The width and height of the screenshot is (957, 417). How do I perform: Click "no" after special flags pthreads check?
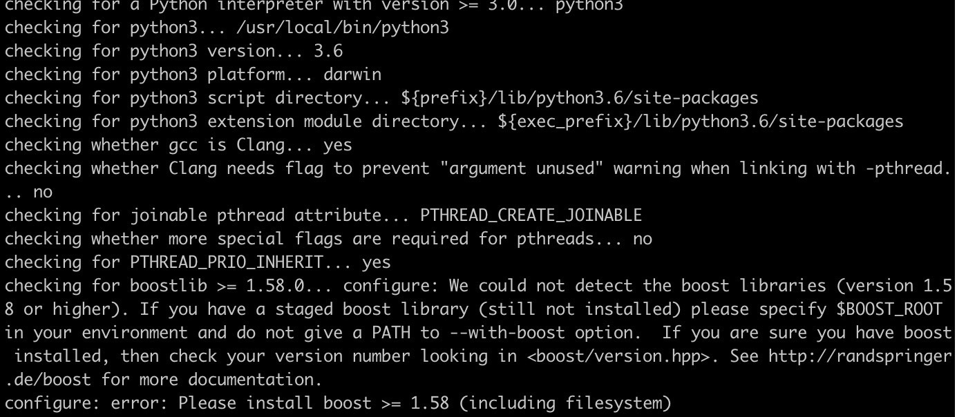[x=643, y=239]
